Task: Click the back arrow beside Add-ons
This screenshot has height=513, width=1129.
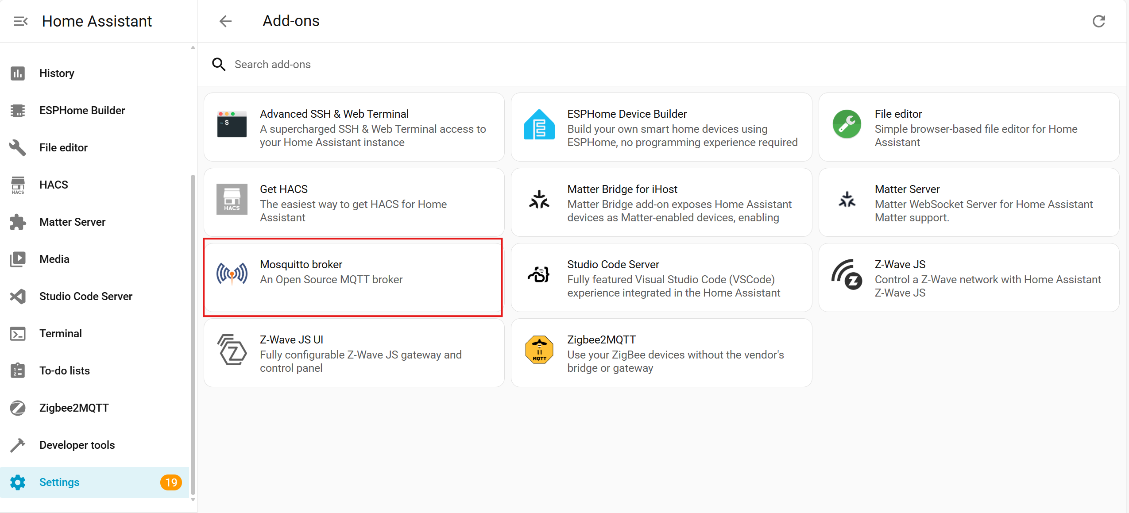Action: [225, 21]
